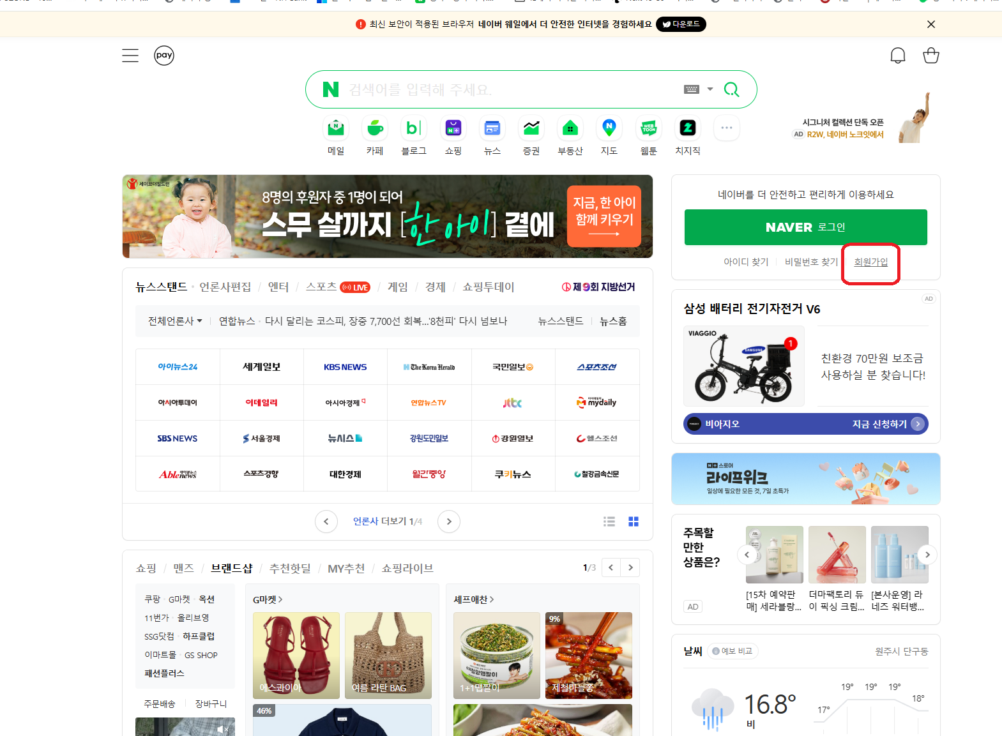The width and height of the screenshot is (1002, 736).
Task: Switch newsstand to list view
Action: [x=609, y=522]
